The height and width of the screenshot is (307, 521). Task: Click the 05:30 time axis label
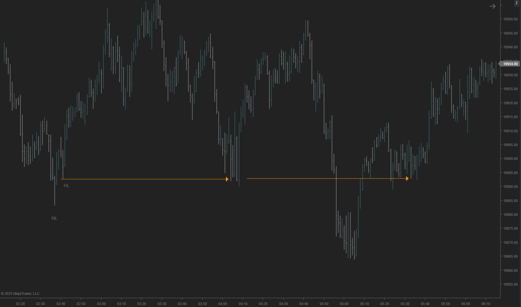click(x=405, y=304)
